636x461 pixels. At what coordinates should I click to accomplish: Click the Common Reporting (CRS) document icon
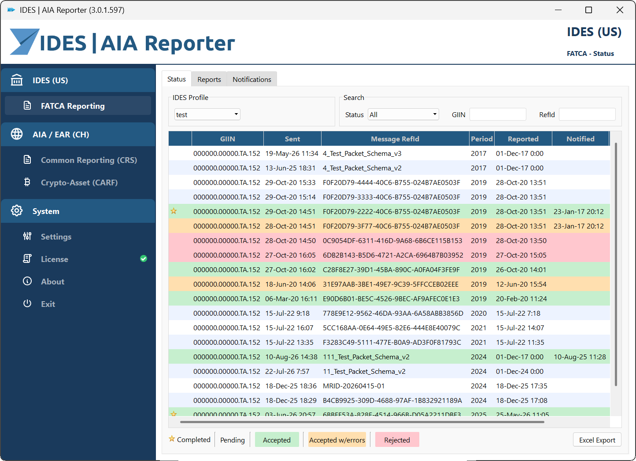[x=27, y=160]
